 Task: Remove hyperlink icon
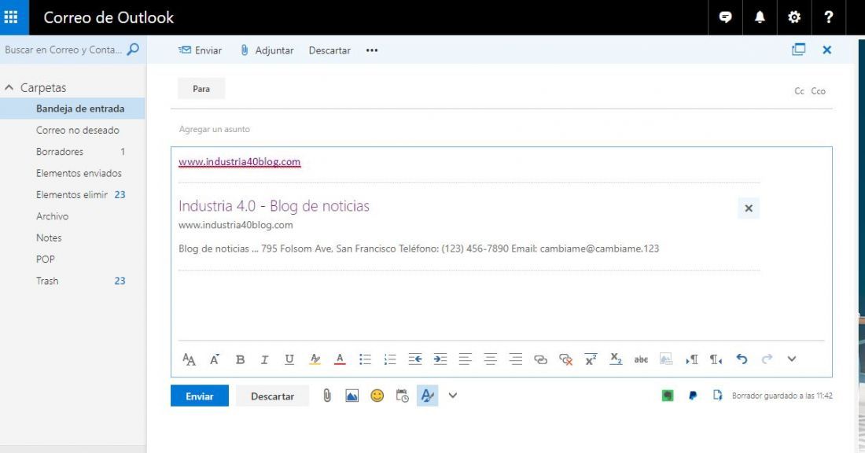(x=565, y=359)
